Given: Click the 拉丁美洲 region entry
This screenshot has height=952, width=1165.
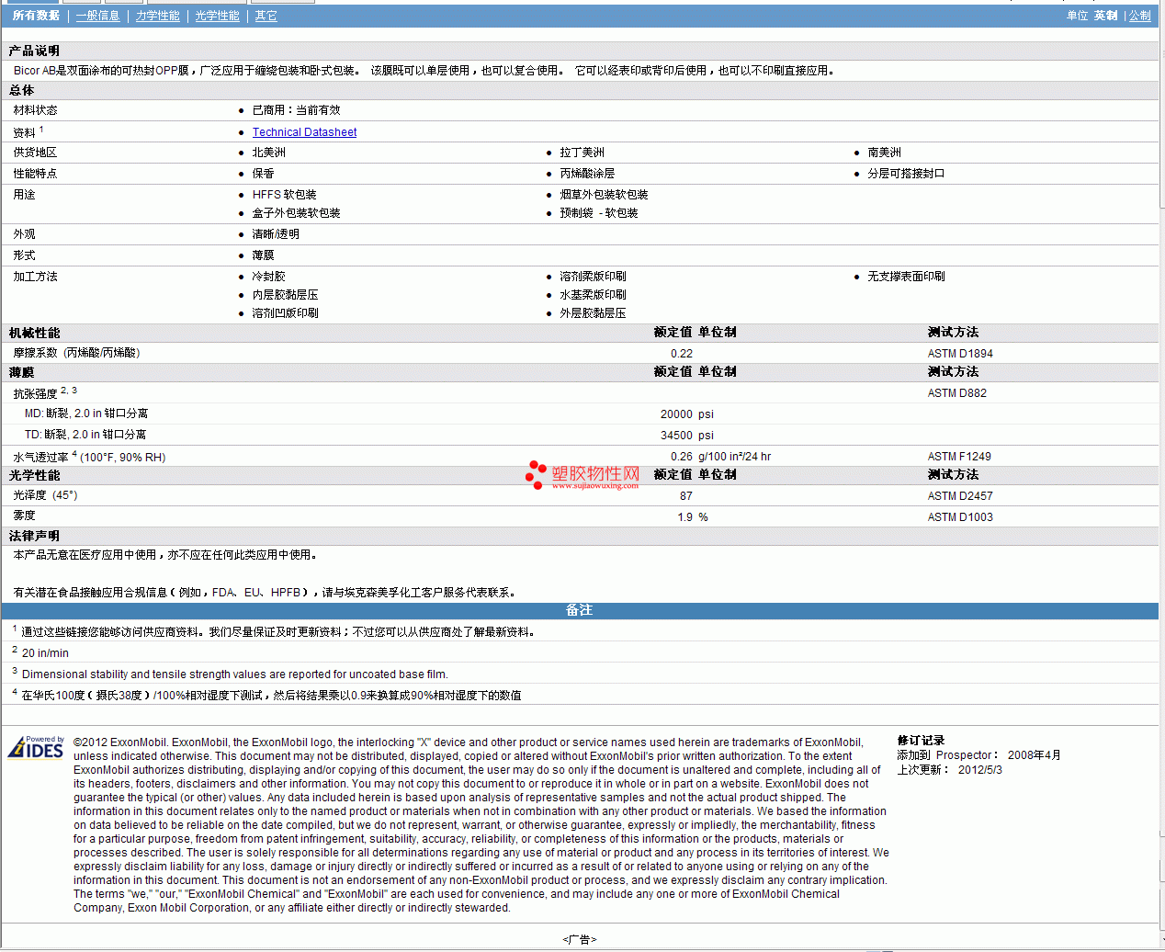Looking at the screenshot, I should (x=582, y=153).
